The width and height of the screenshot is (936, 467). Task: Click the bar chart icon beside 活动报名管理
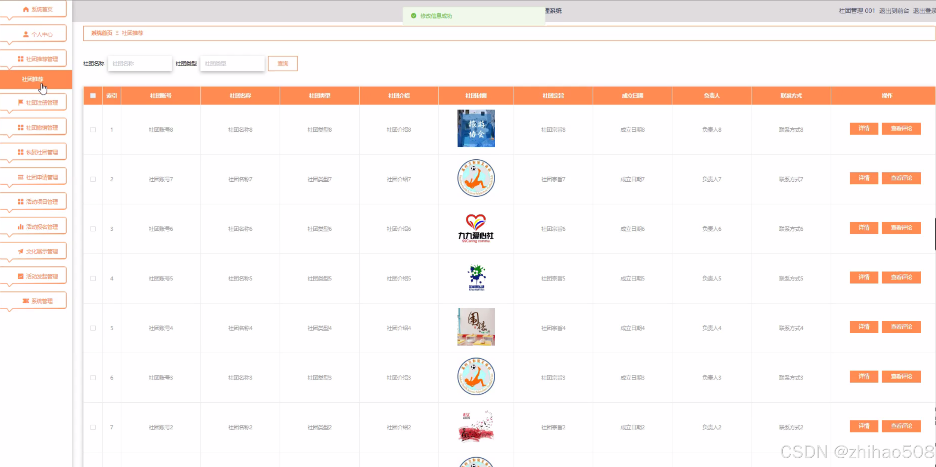click(x=21, y=227)
